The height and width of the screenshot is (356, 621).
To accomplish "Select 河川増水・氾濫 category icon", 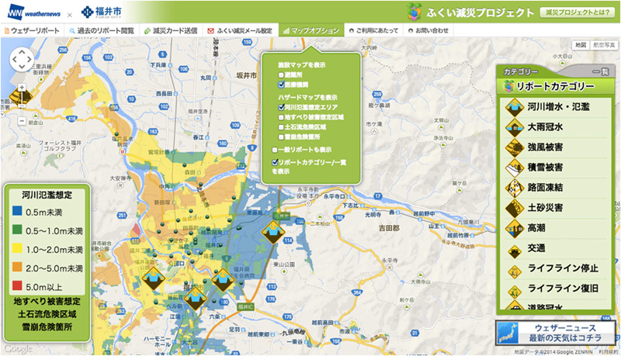I will coord(515,107).
